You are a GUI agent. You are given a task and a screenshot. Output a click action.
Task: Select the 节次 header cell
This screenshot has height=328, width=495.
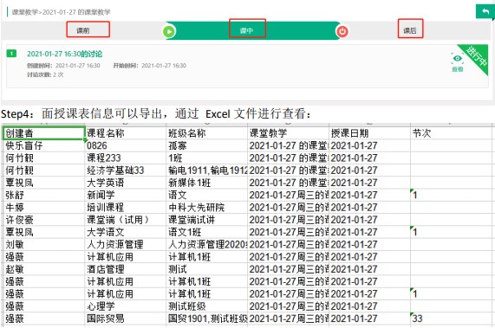pos(451,133)
